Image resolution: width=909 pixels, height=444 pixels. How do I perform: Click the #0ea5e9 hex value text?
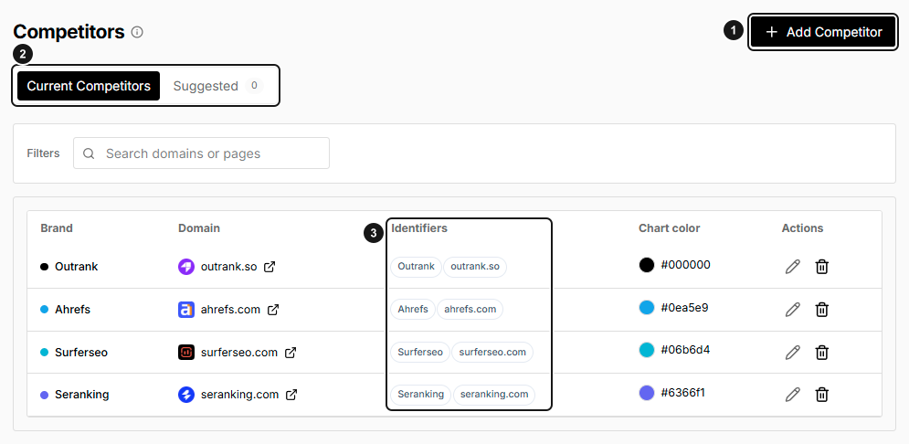click(684, 308)
